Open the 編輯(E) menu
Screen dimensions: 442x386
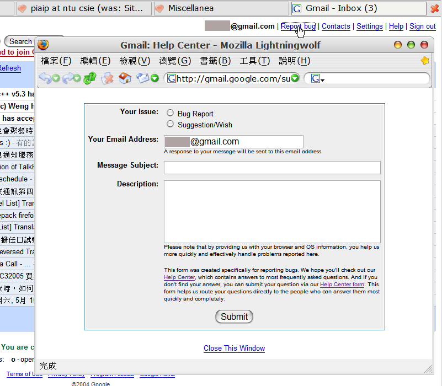click(x=95, y=61)
